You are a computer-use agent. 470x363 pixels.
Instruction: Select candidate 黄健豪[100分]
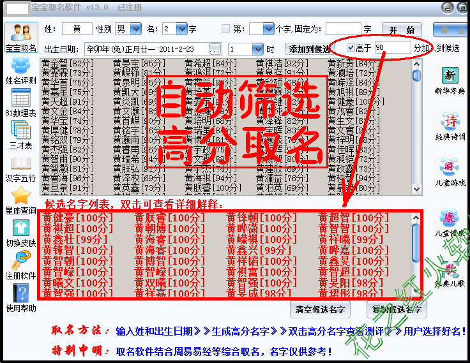coord(78,218)
